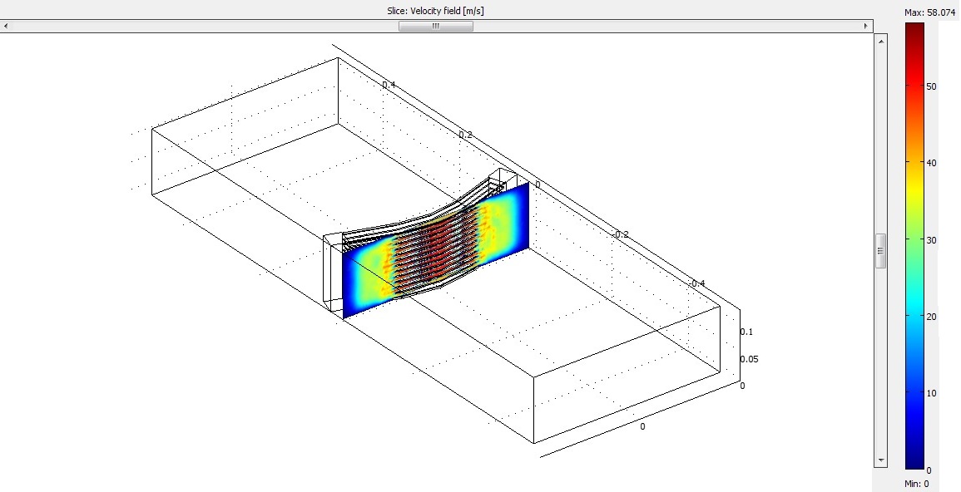Image resolution: width=961 pixels, height=492 pixels.
Task: Click the colored velocity slice plot
Action: click(436, 250)
